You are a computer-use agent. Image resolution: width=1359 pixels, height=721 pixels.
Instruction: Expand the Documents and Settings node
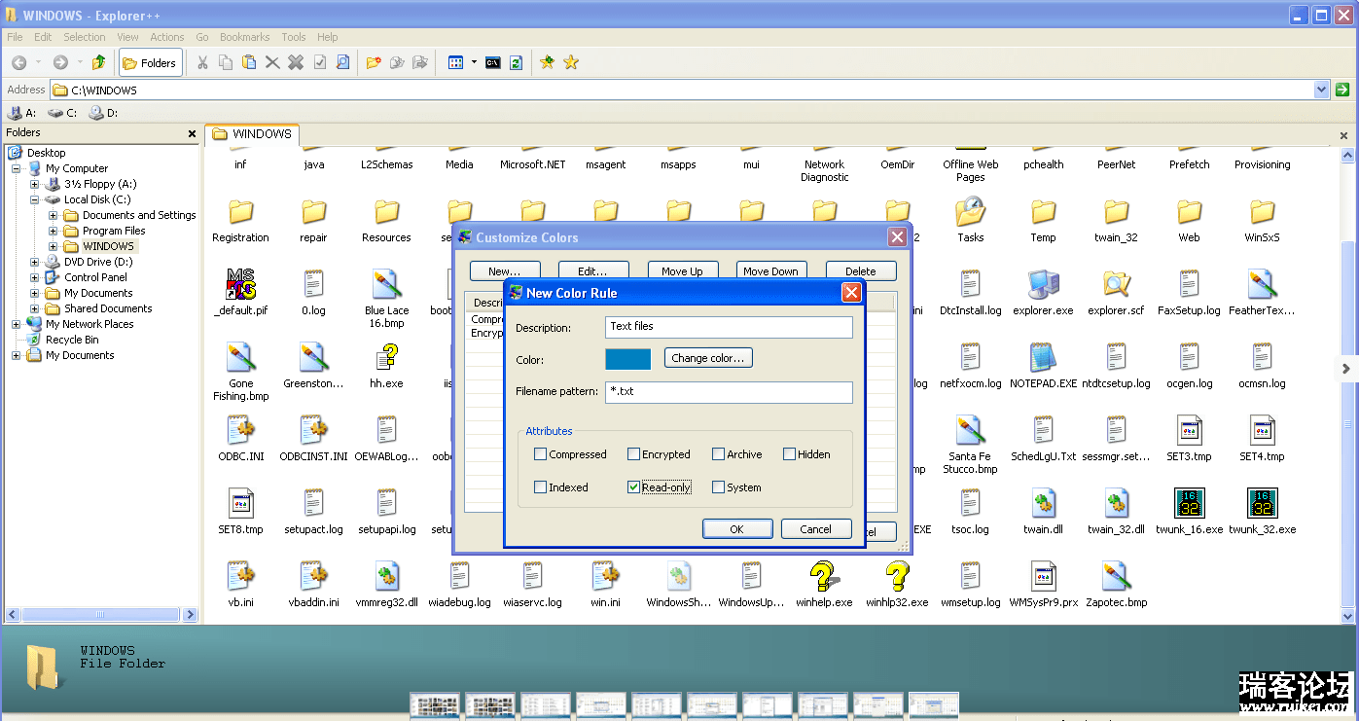pos(54,215)
